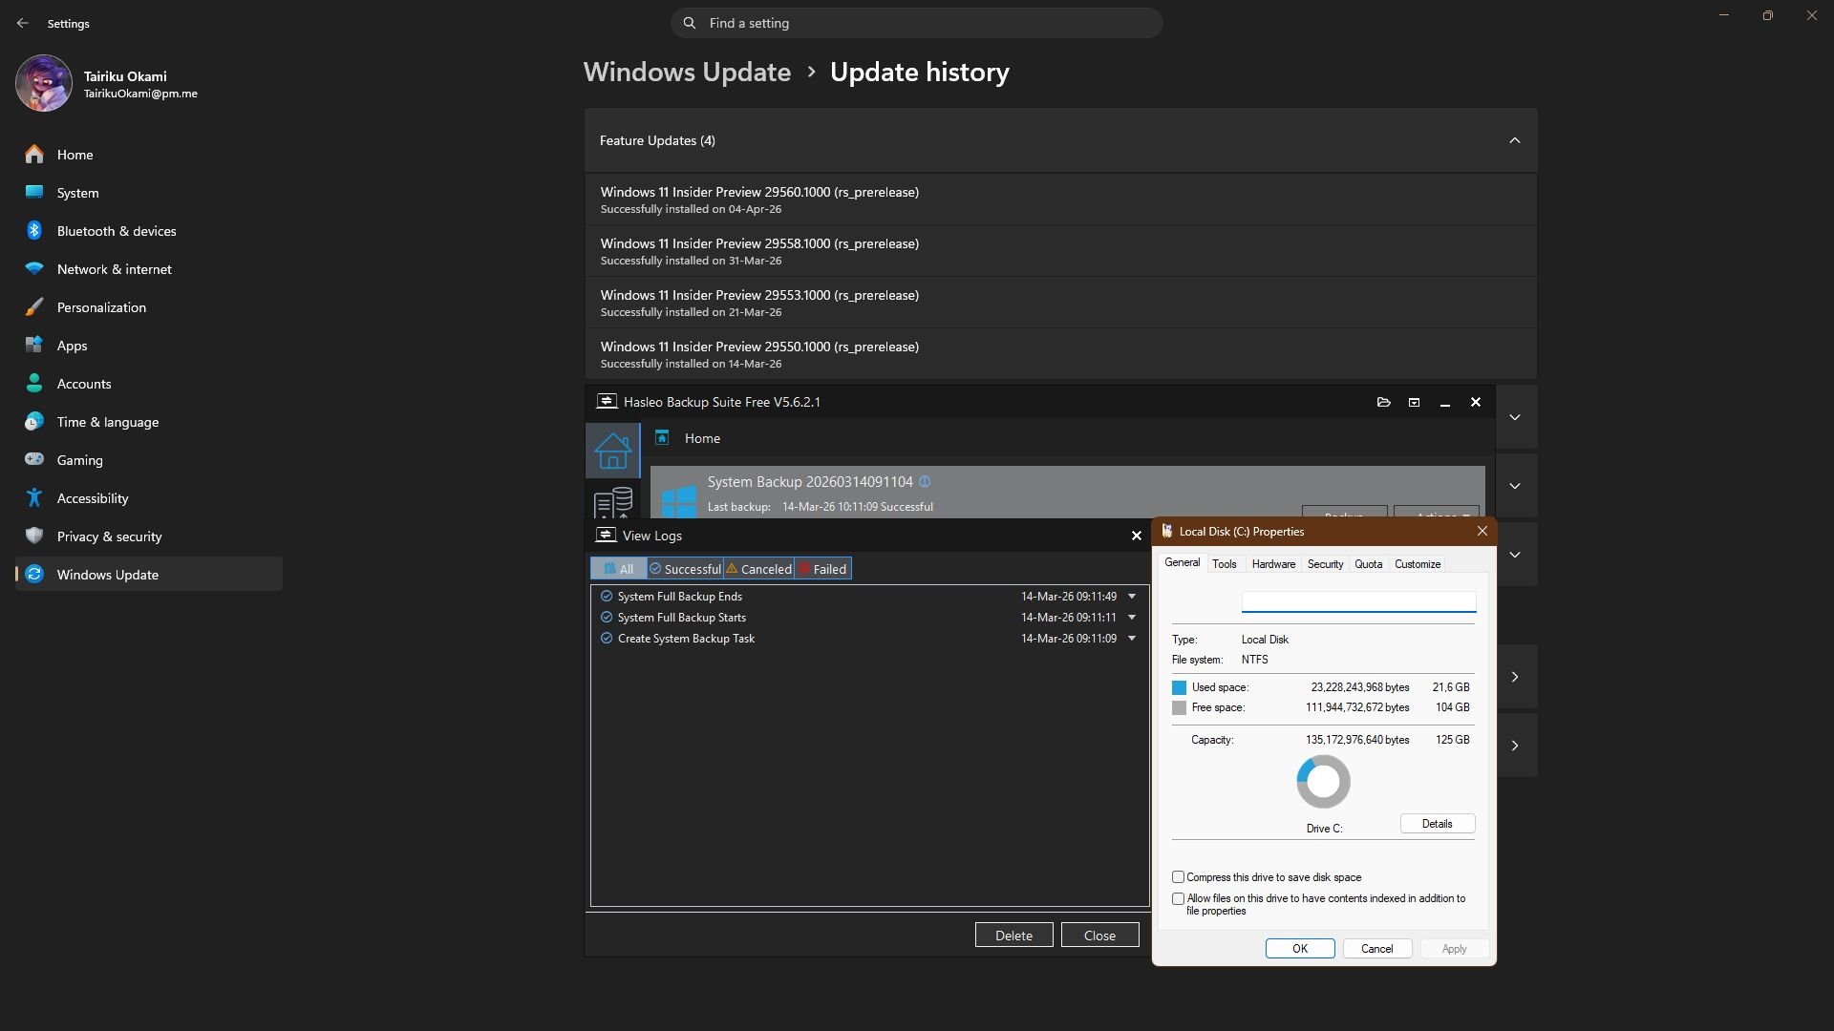Open disk Details button
This screenshot has height=1031, width=1834.
point(1437,824)
